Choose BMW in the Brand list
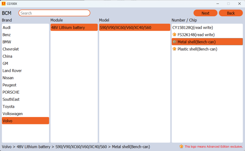This screenshot has height=151, width=245. pos(7,42)
